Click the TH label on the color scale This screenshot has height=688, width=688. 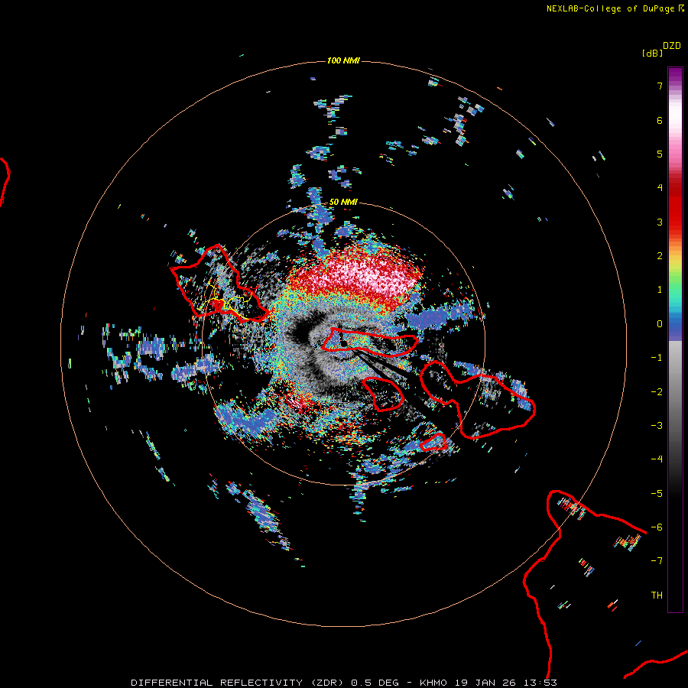click(657, 596)
